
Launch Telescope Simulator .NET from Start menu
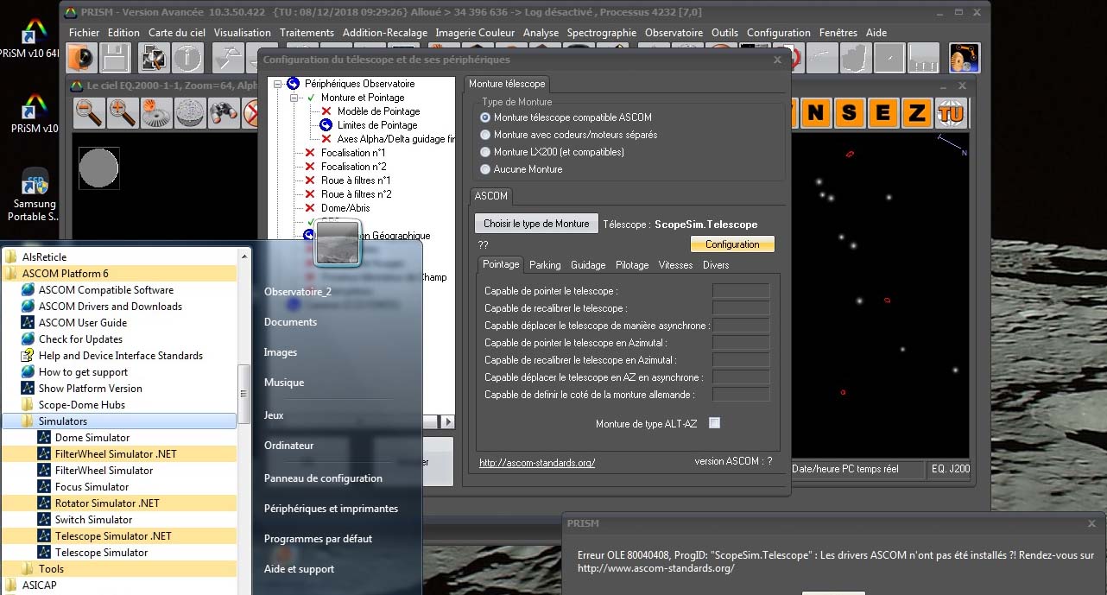[x=112, y=536]
